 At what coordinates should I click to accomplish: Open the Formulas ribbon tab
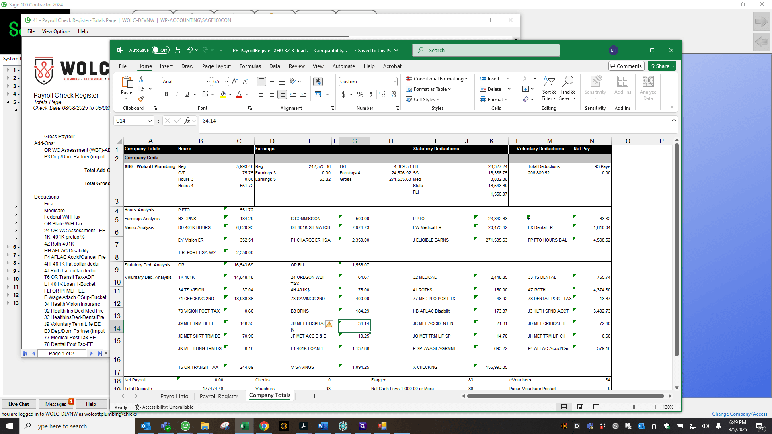tap(250, 66)
